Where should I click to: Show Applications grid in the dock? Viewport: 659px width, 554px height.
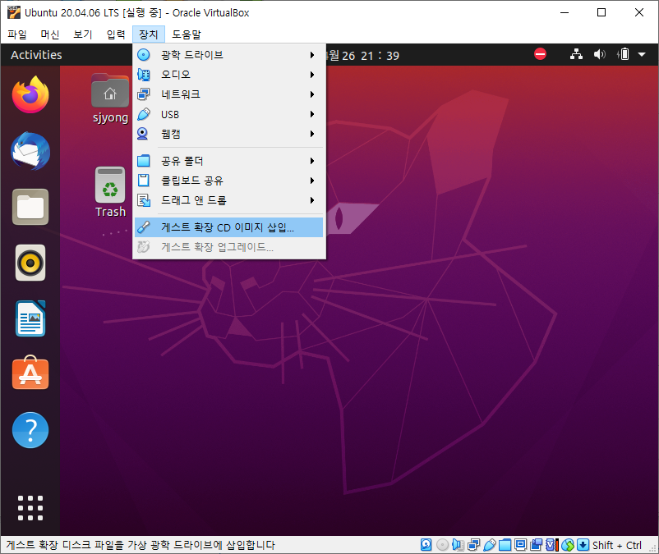tap(30, 508)
